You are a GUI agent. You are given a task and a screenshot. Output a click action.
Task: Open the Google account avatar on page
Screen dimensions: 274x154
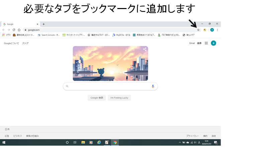213,43
